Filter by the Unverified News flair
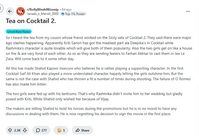The width and height of the screenshot is (199, 136). coord(19,32)
